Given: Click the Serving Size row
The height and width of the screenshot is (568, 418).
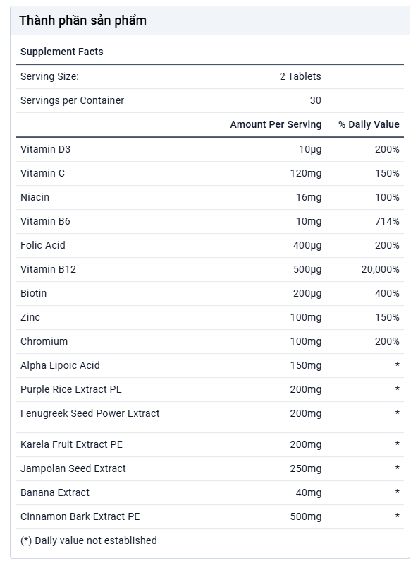Looking at the screenshot, I should click(x=210, y=76).
